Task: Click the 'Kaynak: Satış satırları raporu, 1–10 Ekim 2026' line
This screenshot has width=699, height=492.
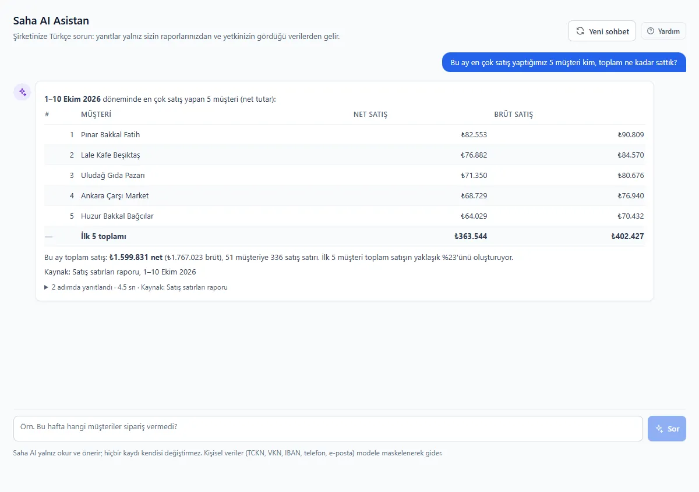Action: 120,272
